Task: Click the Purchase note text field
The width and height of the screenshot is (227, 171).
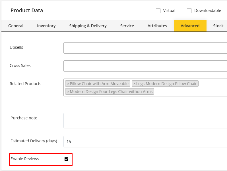Action: pos(145,121)
